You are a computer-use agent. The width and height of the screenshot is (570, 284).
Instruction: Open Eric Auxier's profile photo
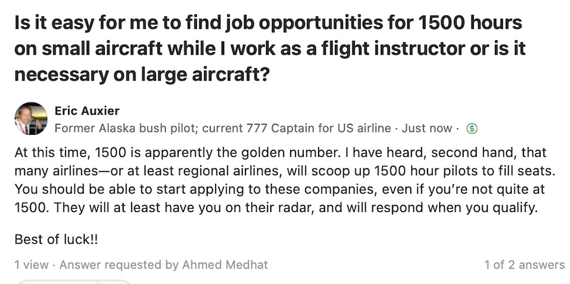(x=31, y=118)
